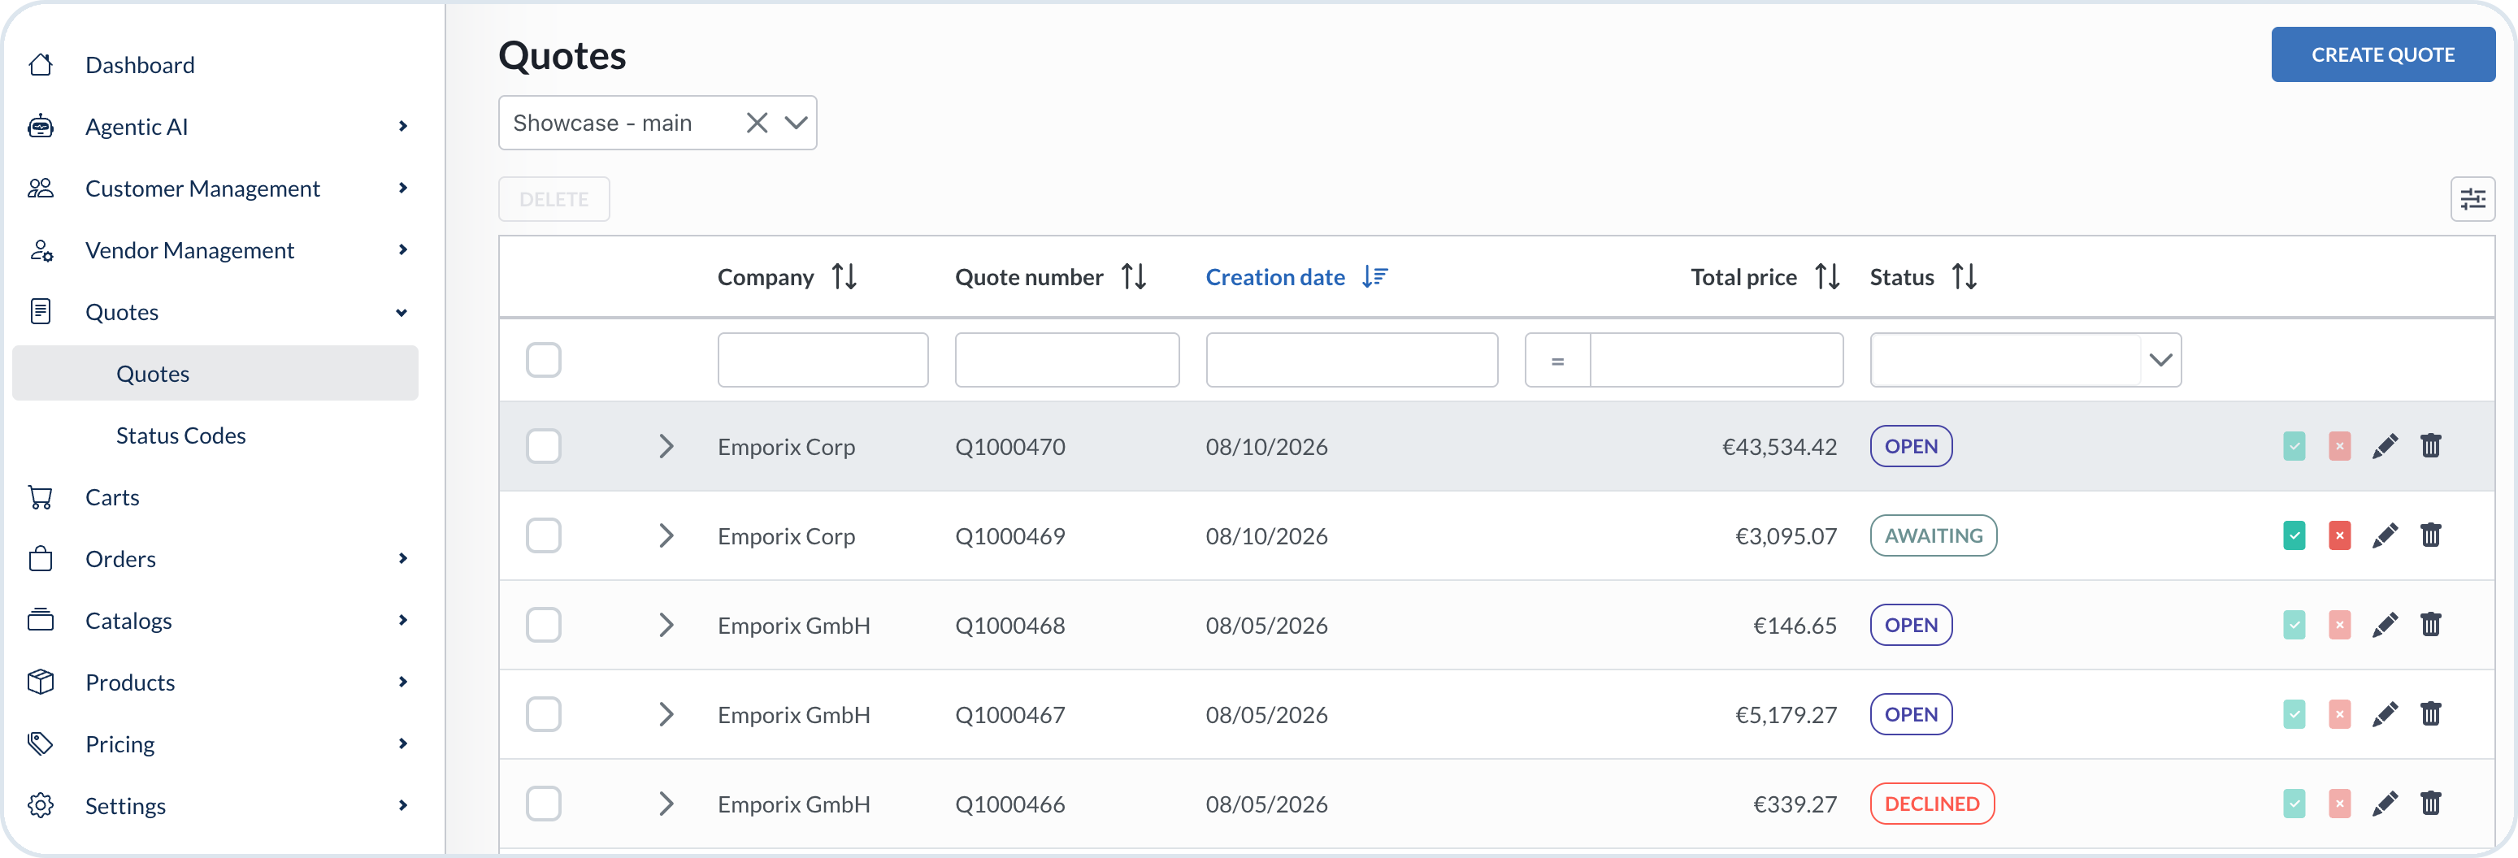Delete quote Q1000468 with trash icon
This screenshot has width=2518, height=858.
pos(2430,625)
